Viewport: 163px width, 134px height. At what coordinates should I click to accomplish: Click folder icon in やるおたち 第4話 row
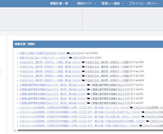pyautogui.click(x=83, y=67)
